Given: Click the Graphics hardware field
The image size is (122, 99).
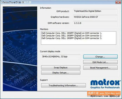Looking at the screenshot, I should click(95, 17).
